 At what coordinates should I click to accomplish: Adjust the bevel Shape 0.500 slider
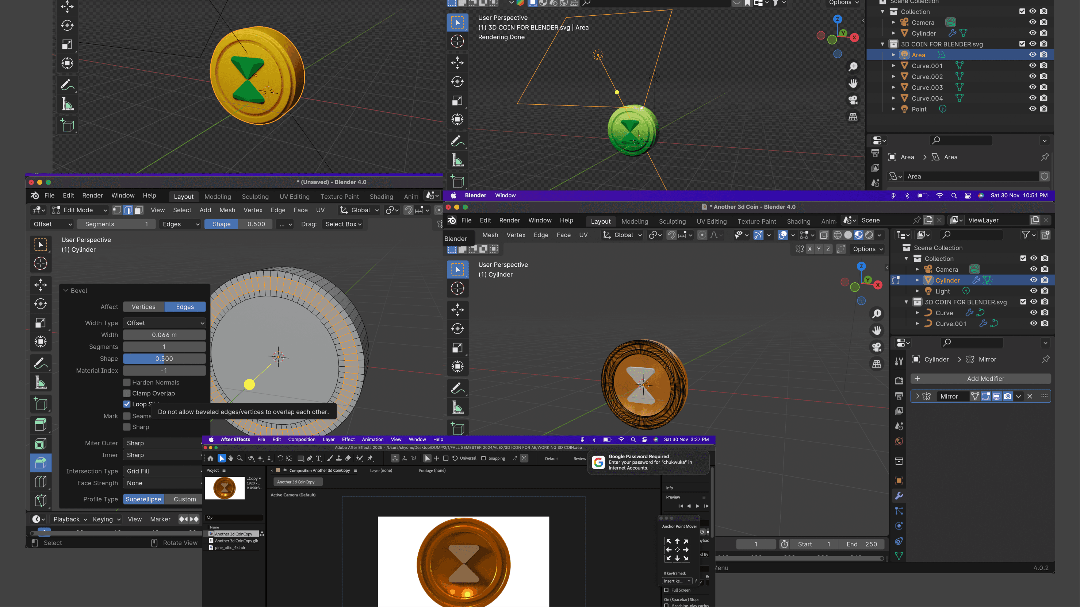[164, 359]
